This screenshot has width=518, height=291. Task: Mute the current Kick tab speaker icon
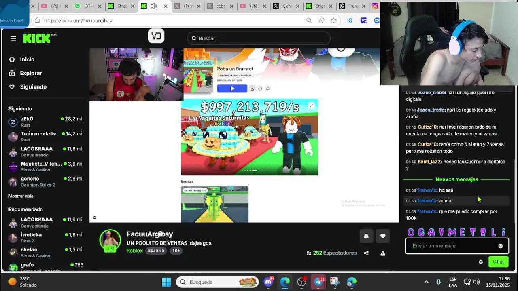pos(154,6)
